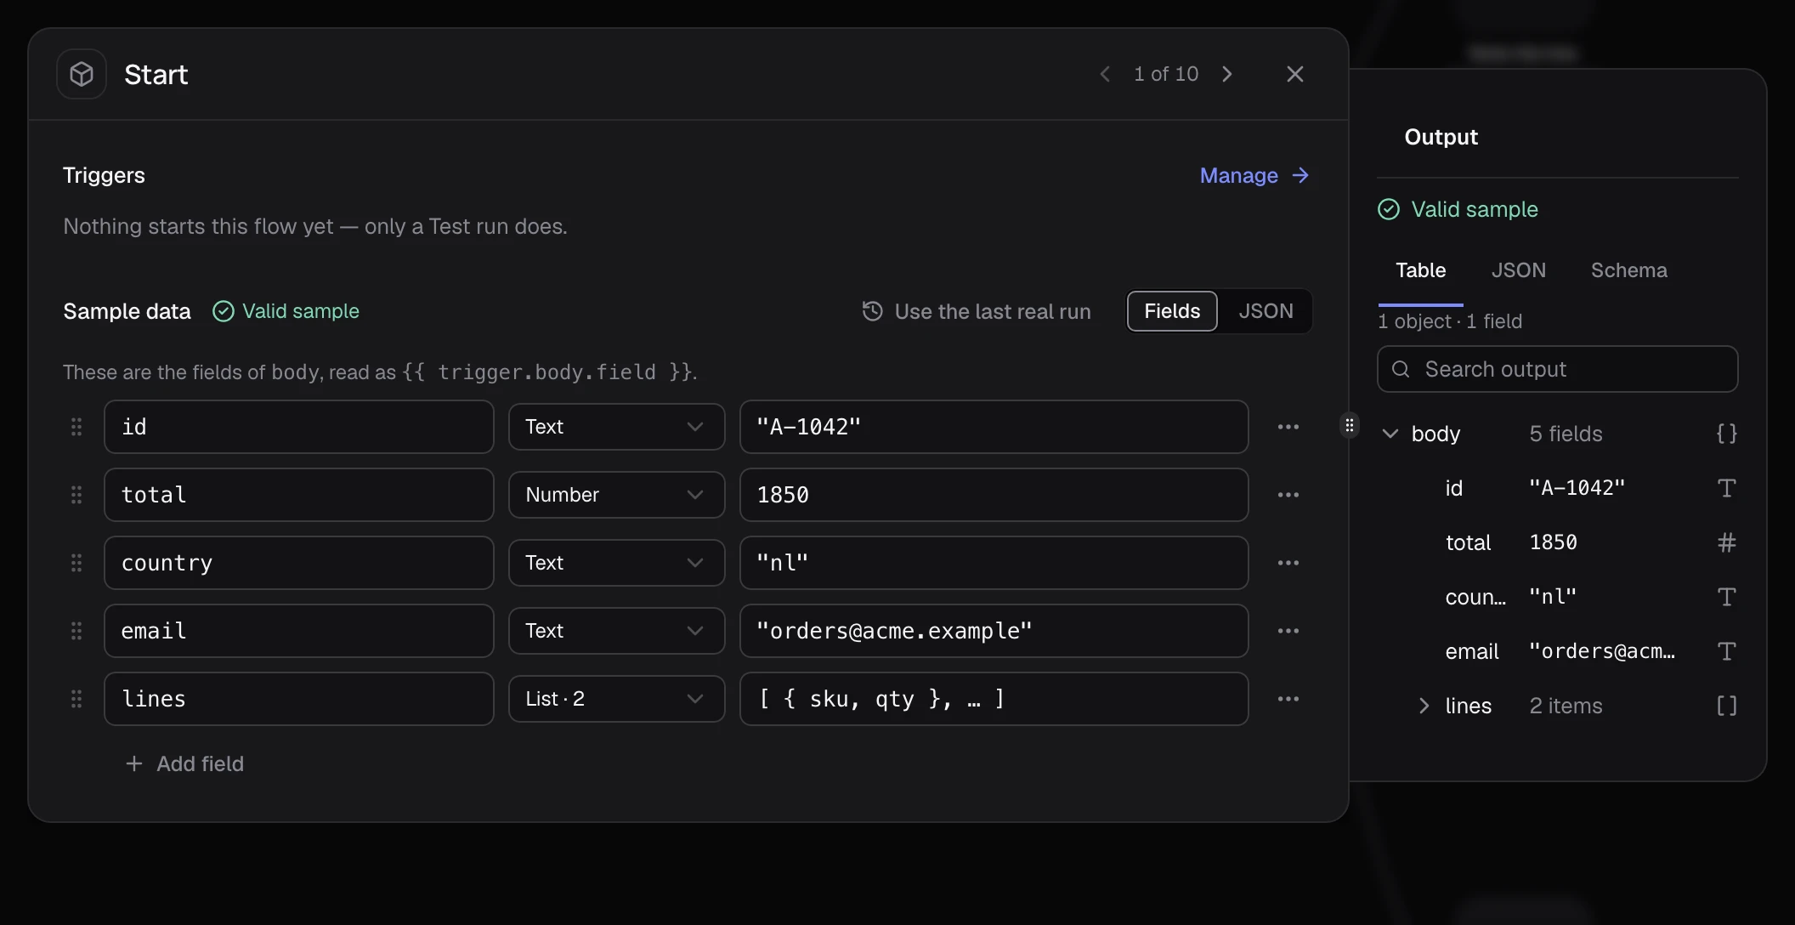Edit the country field name input
The width and height of the screenshot is (1795, 925).
click(x=298, y=563)
